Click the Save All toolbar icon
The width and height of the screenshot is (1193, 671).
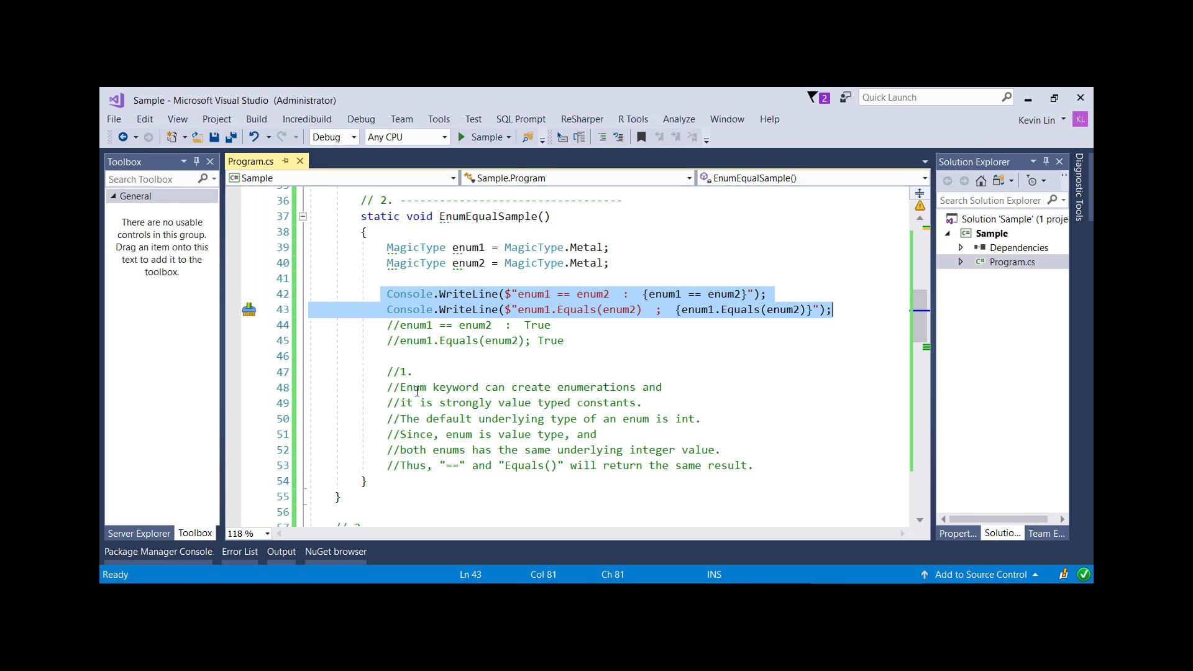click(231, 137)
